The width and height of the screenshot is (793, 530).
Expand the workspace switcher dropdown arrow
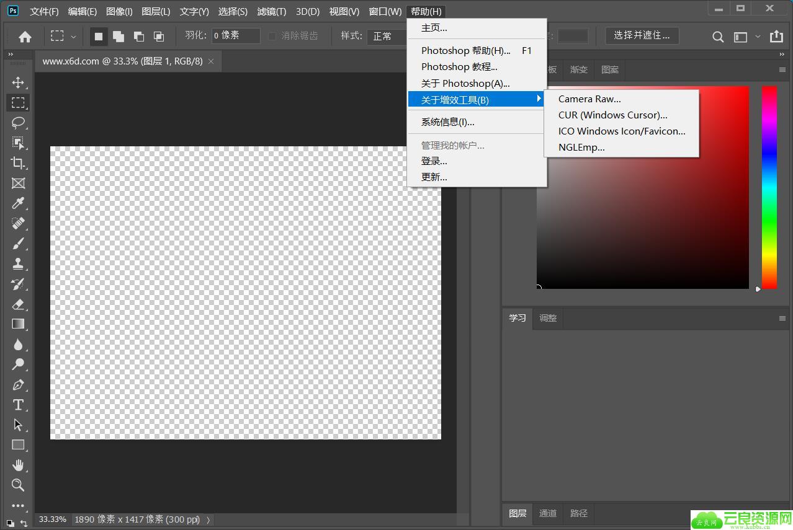tap(758, 37)
